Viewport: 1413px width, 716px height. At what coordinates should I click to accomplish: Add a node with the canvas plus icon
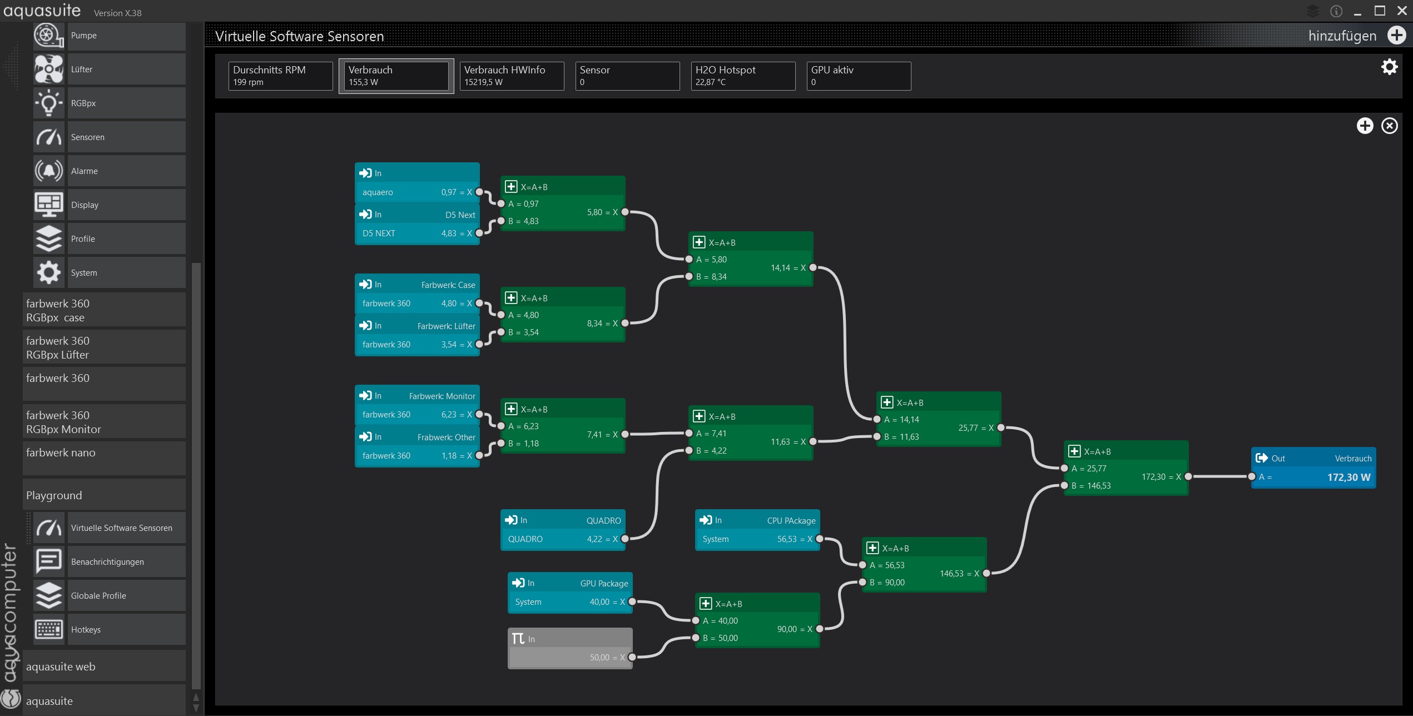click(x=1365, y=126)
